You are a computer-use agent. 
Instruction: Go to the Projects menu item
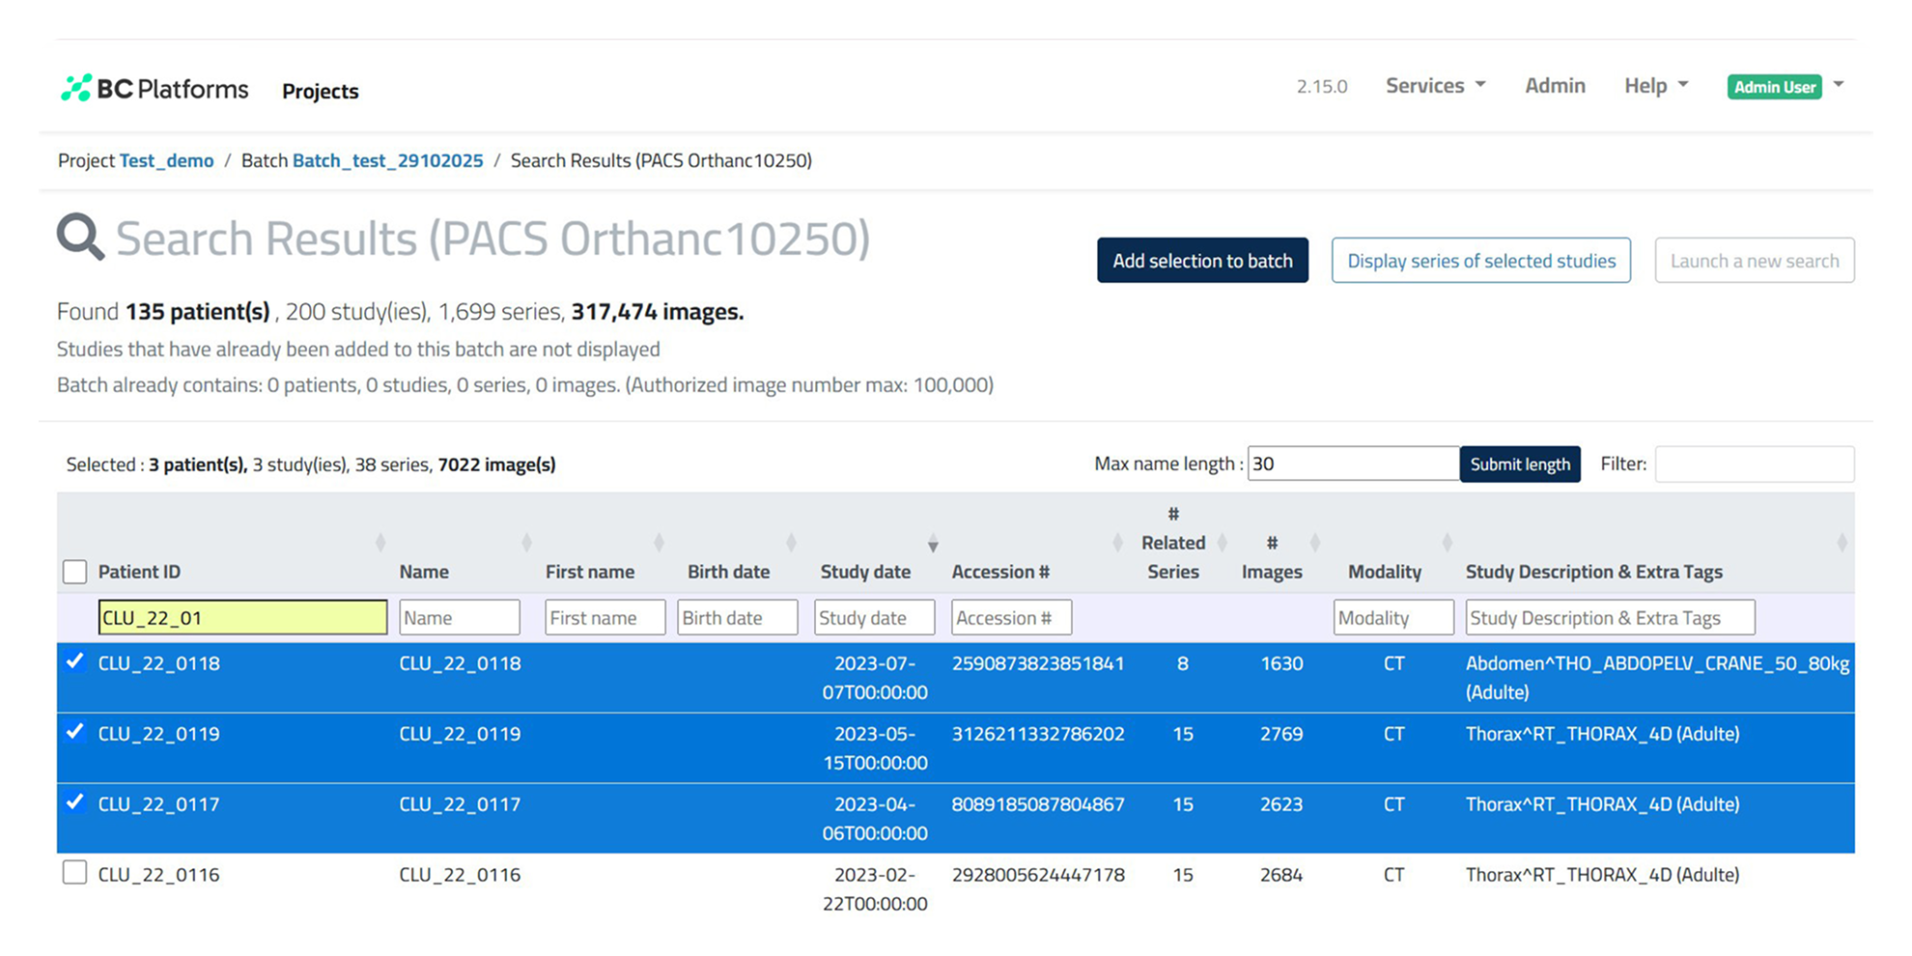320,91
